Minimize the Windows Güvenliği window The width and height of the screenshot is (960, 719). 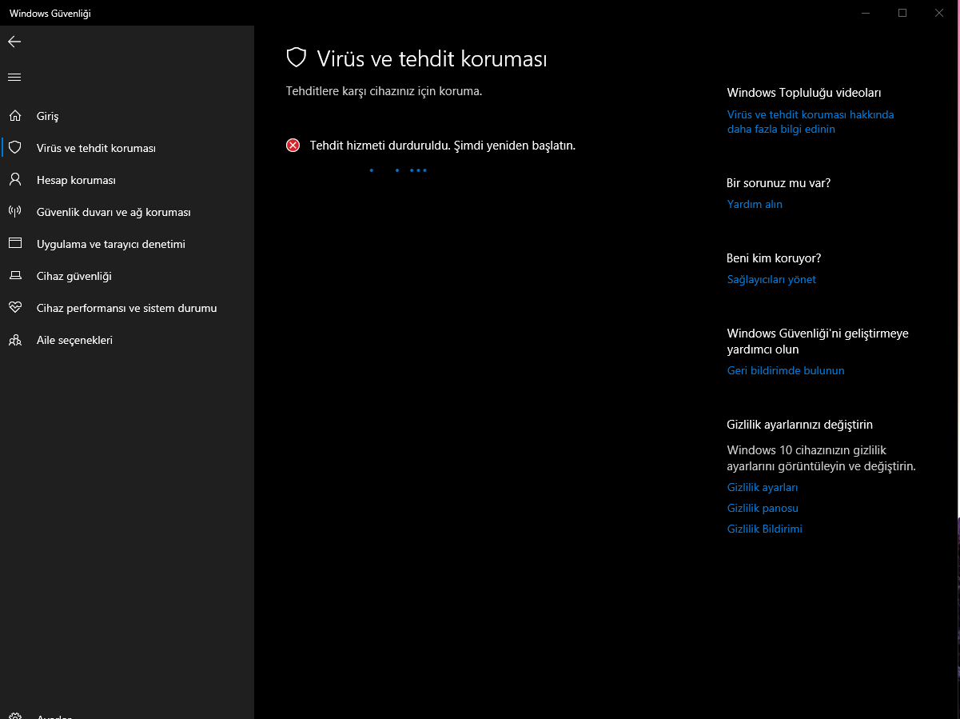pyautogui.click(x=866, y=13)
